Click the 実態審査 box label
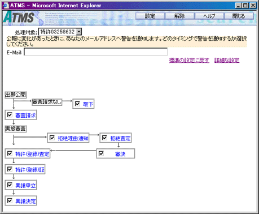This screenshot has height=214, width=259. tap(15, 129)
